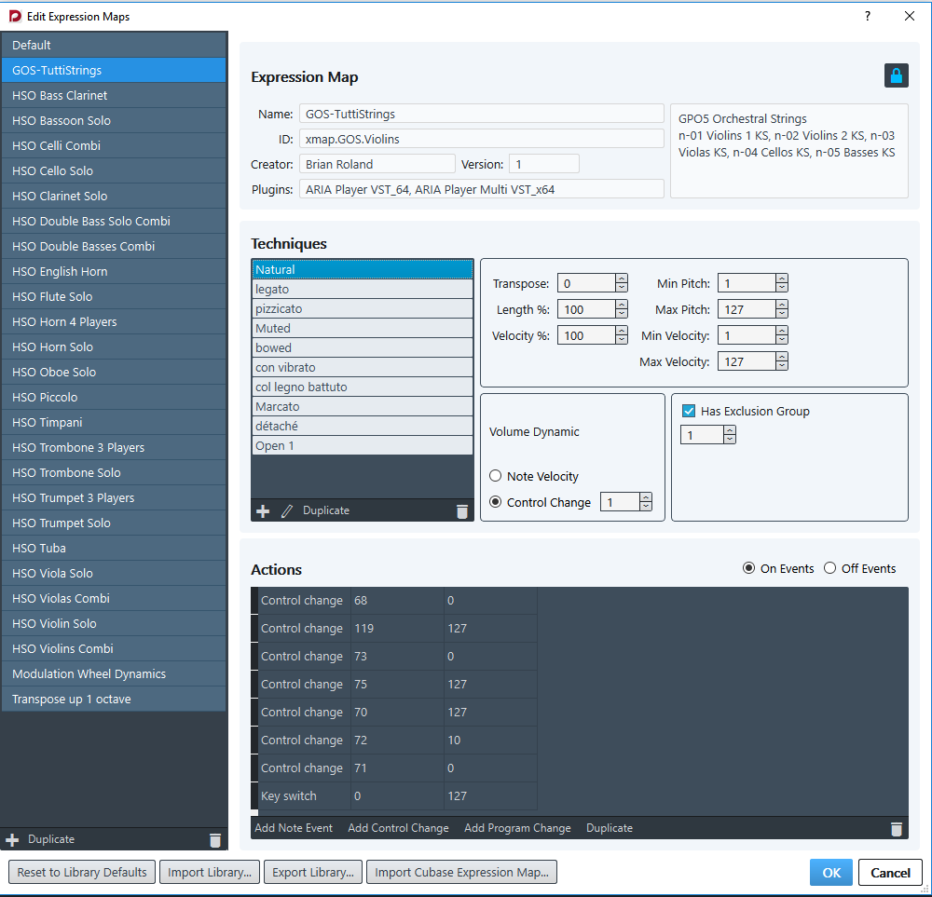Select Control Change volume dynamic
The image size is (932, 897).
pos(495,502)
